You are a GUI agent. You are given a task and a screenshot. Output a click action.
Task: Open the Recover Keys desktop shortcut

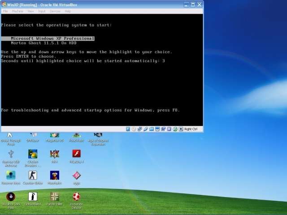pyautogui.click(x=11, y=176)
